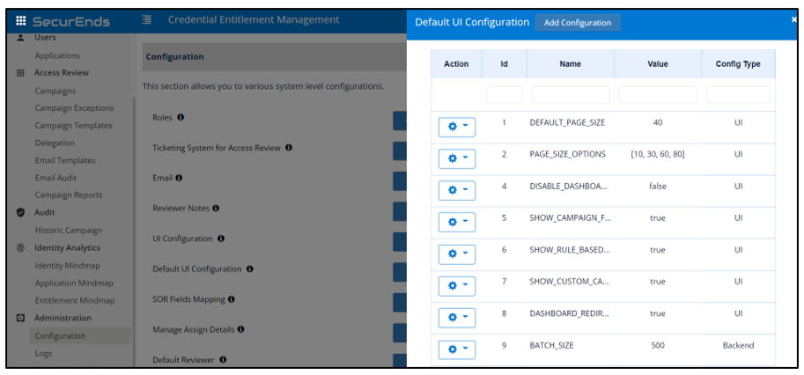
Task: Click the Value column filter field
Action: [657, 94]
